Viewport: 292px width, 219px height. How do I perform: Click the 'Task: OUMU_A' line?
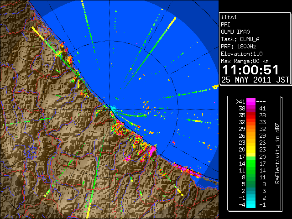point(240,39)
